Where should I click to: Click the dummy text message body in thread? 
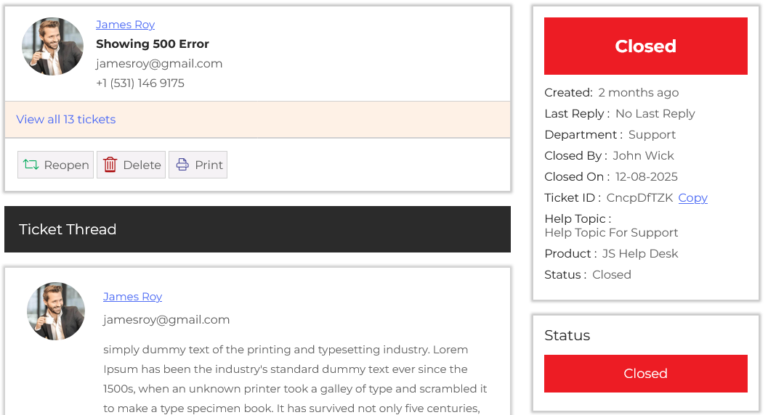point(295,379)
